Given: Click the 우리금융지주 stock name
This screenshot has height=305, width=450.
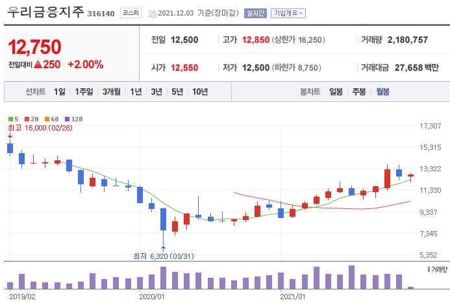Looking at the screenshot, I should pyautogui.click(x=45, y=12).
